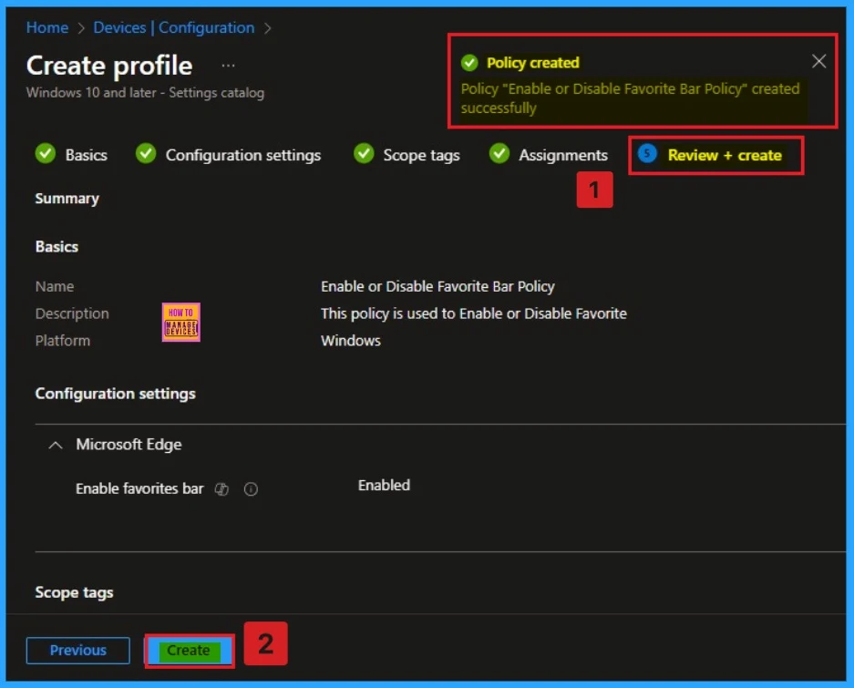Click the Policy created notification title
Screen dimensions: 854x688
(x=532, y=63)
